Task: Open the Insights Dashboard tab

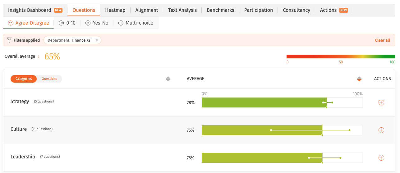Action: tap(35, 10)
